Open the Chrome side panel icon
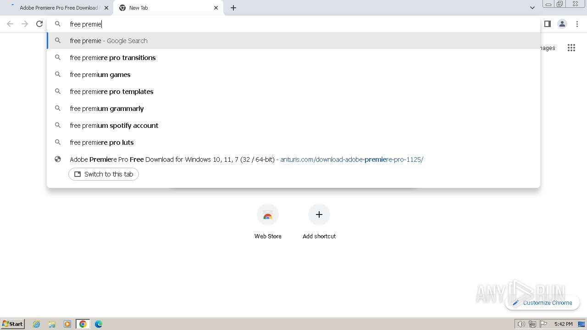Screen dimensions: 587x330 coord(547,24)
